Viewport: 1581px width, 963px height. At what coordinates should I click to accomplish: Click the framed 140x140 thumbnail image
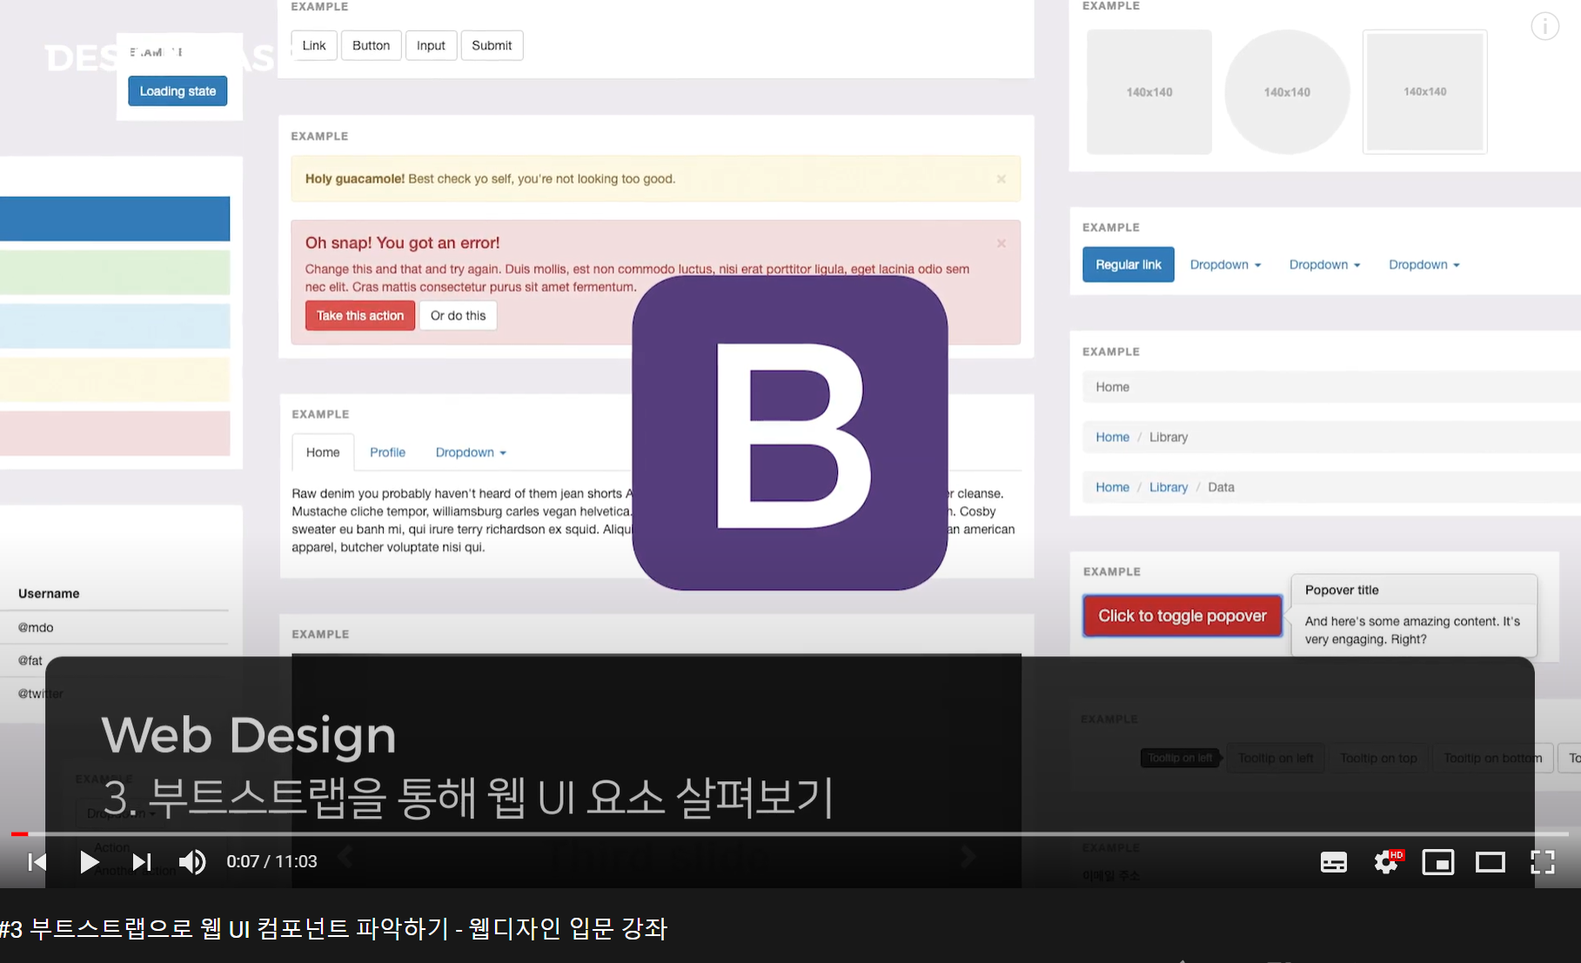click(x=1424, y=91)
